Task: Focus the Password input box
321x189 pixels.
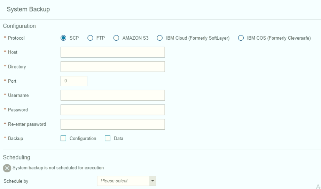Action: point(112,110)
